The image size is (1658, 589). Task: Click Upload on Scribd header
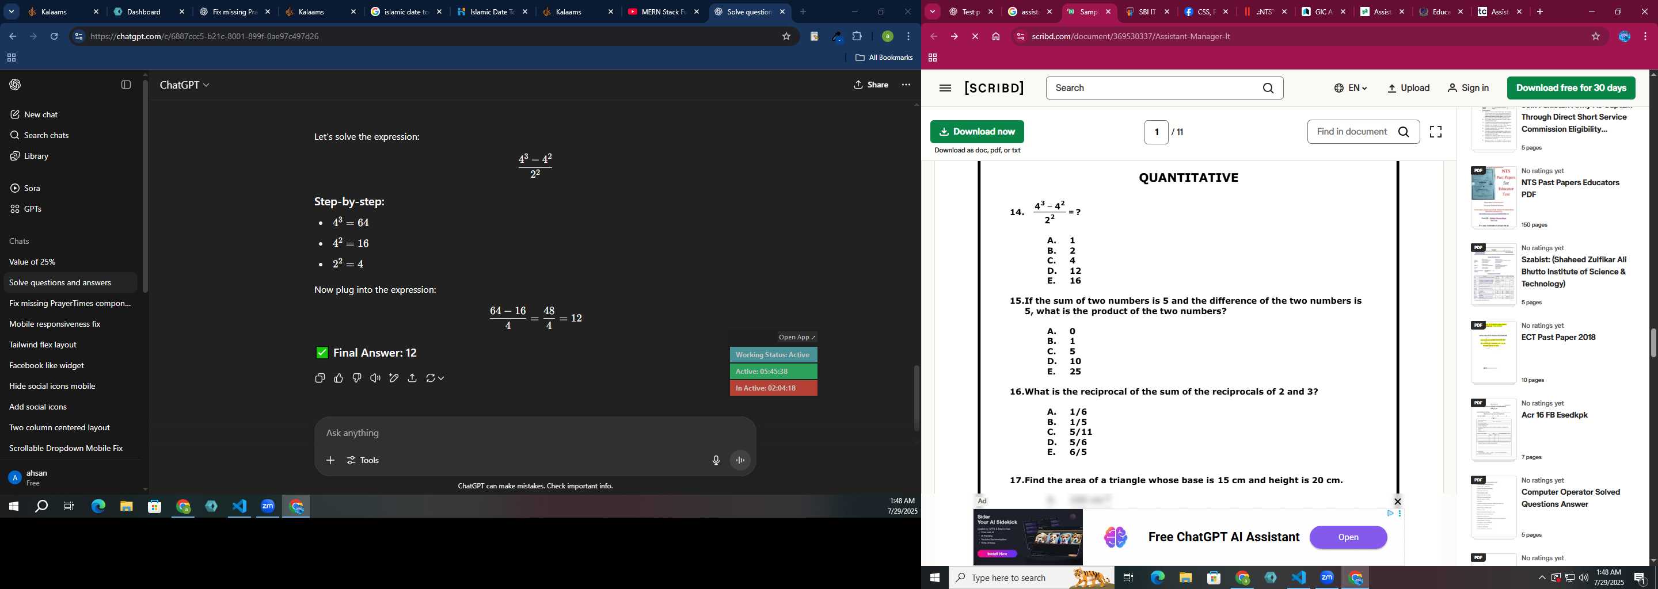click(x=1408, y=88)
